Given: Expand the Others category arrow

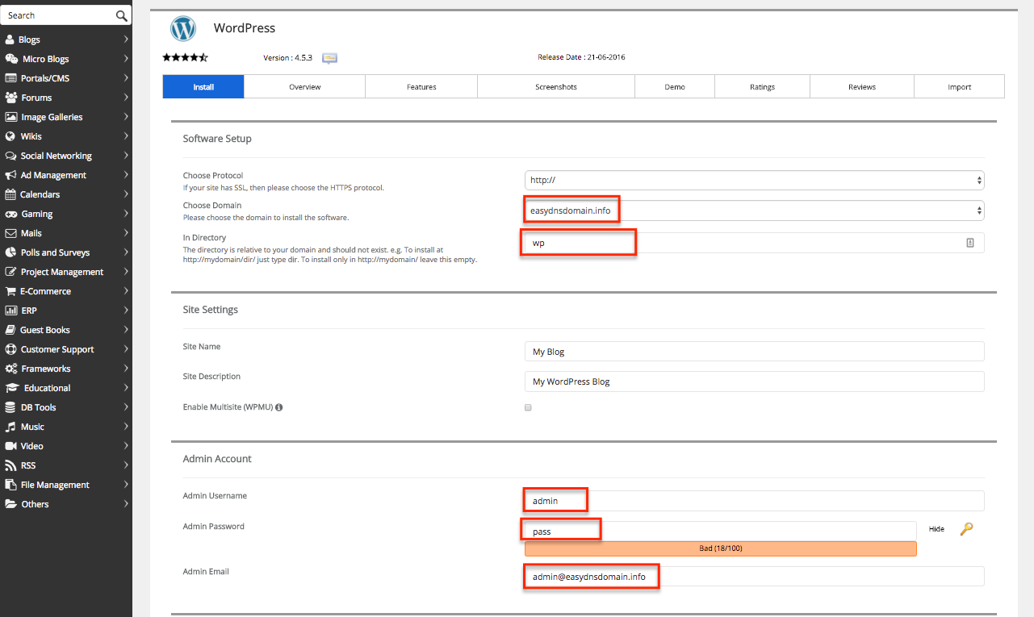Looking at the screenshot, I should (127, 504).
